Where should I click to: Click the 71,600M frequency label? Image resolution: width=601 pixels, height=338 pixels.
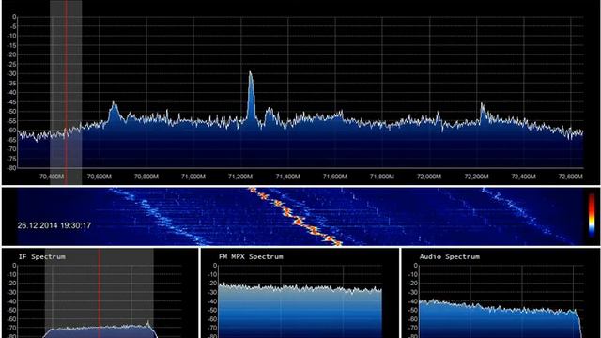[335, 177]
